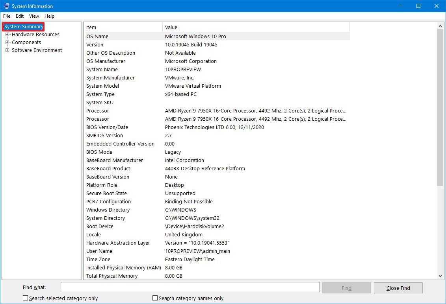Open the Help menu
This screenshot has height=304, width=446.
(49, 16)
